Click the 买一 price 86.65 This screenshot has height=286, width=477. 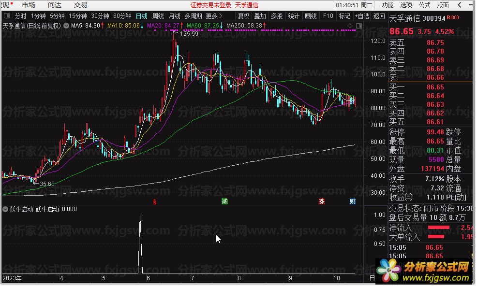point(435,87)
